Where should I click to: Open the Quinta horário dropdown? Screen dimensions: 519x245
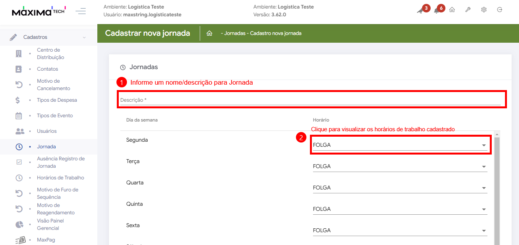[400, 209]
